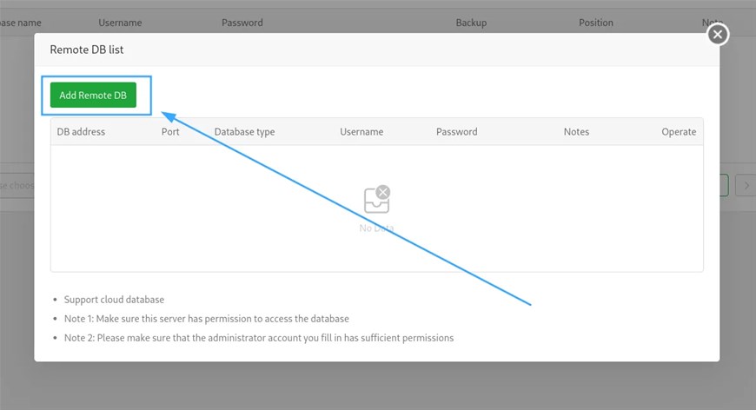Click the Port column header
The image size is (756, 410).
pos(170,131)
